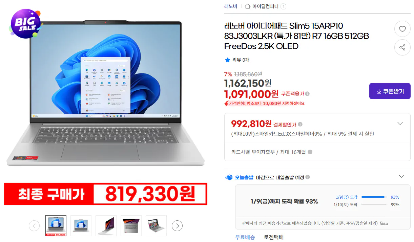This screenshot has width=414, height=242.
Task: Open the 레노버 brand link
Action: click(231, 6)
